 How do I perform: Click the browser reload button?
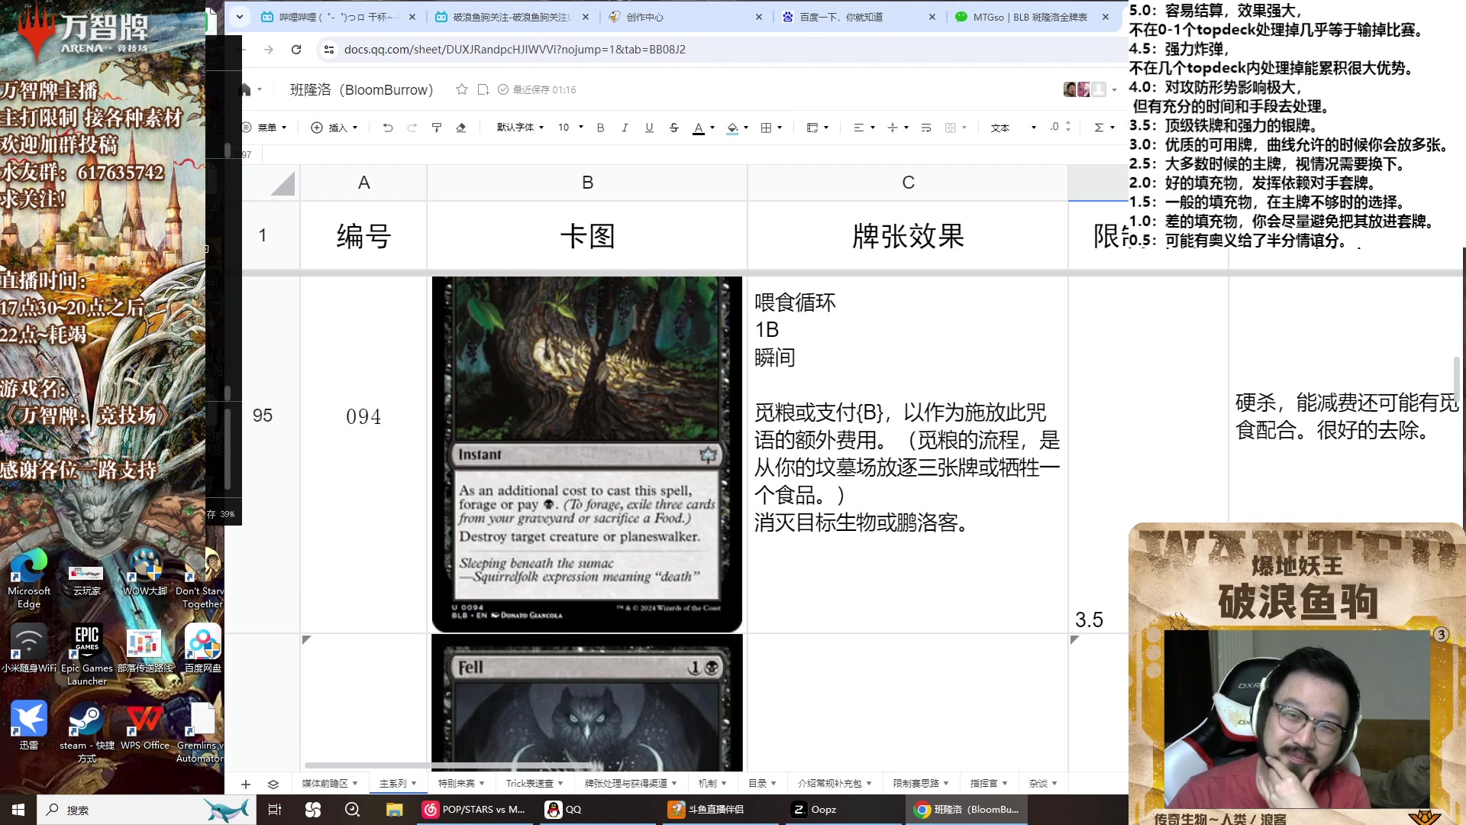(296, 50)
